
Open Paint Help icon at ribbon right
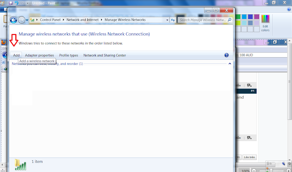click(x=289, y=9)
